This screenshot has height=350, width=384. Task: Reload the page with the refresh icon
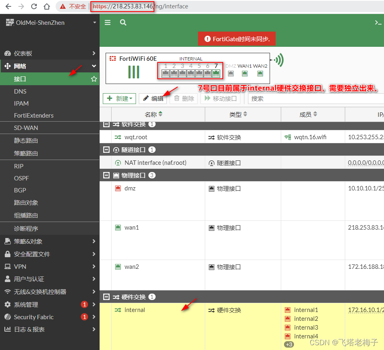pyautogui.click(x=34, y=6)
